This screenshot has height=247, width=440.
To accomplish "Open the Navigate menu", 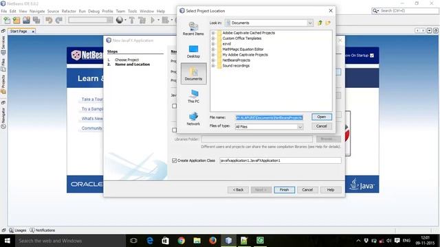I will tap(37, 11).
